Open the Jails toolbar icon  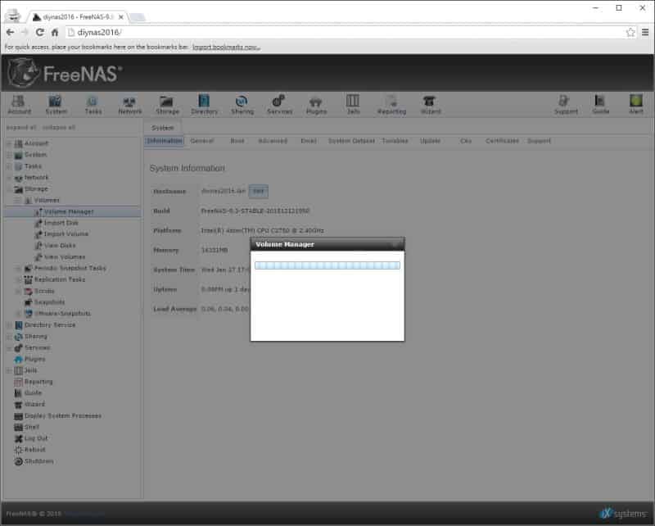353,103
